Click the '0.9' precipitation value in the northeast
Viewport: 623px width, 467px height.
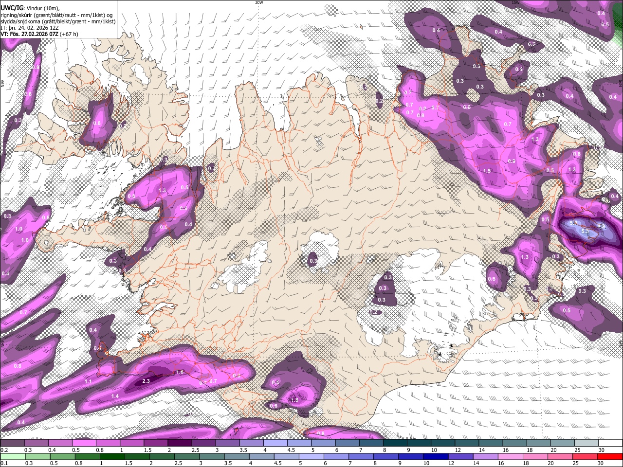point(512,162)
